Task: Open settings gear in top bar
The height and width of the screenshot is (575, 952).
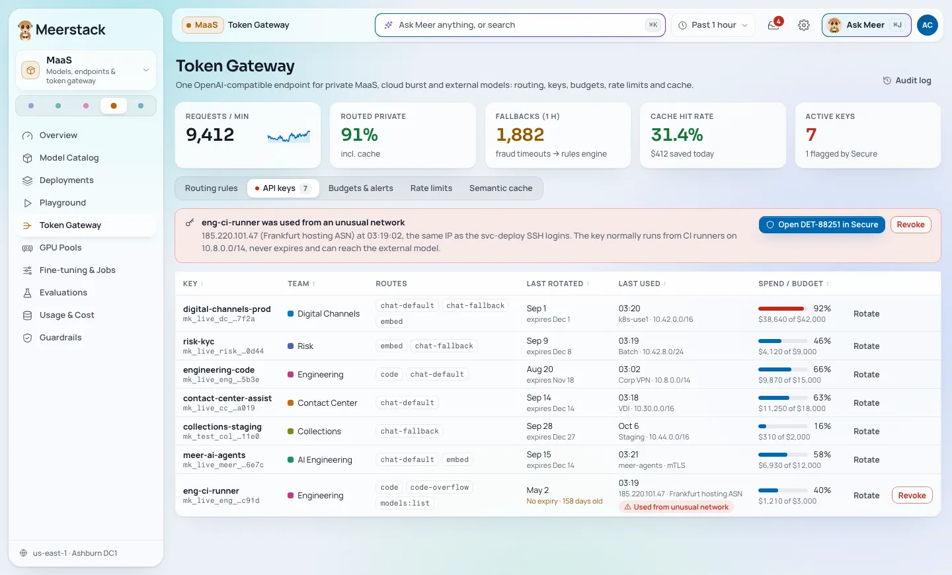Action: coord(804,25)
